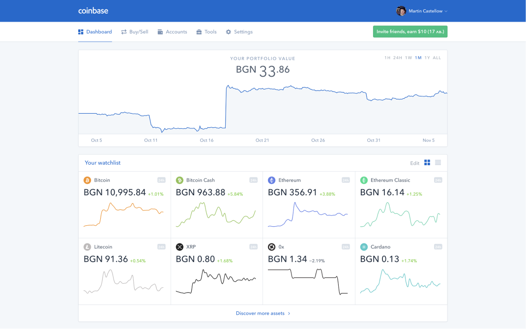Select the 24H chart time range
The height and width of the screenshot is (329, 526).
pos(398,58)
